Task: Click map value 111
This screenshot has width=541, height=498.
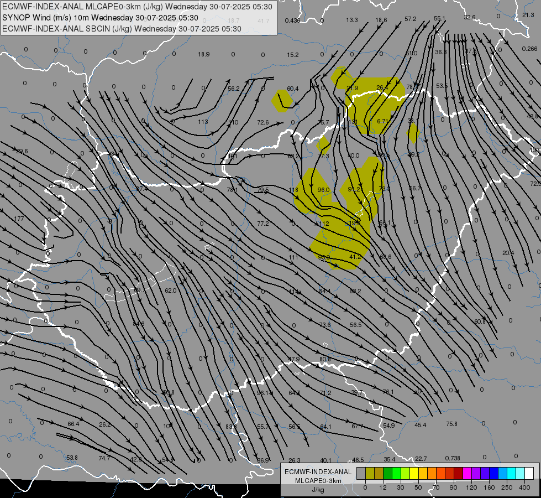Action: (293, 257)
